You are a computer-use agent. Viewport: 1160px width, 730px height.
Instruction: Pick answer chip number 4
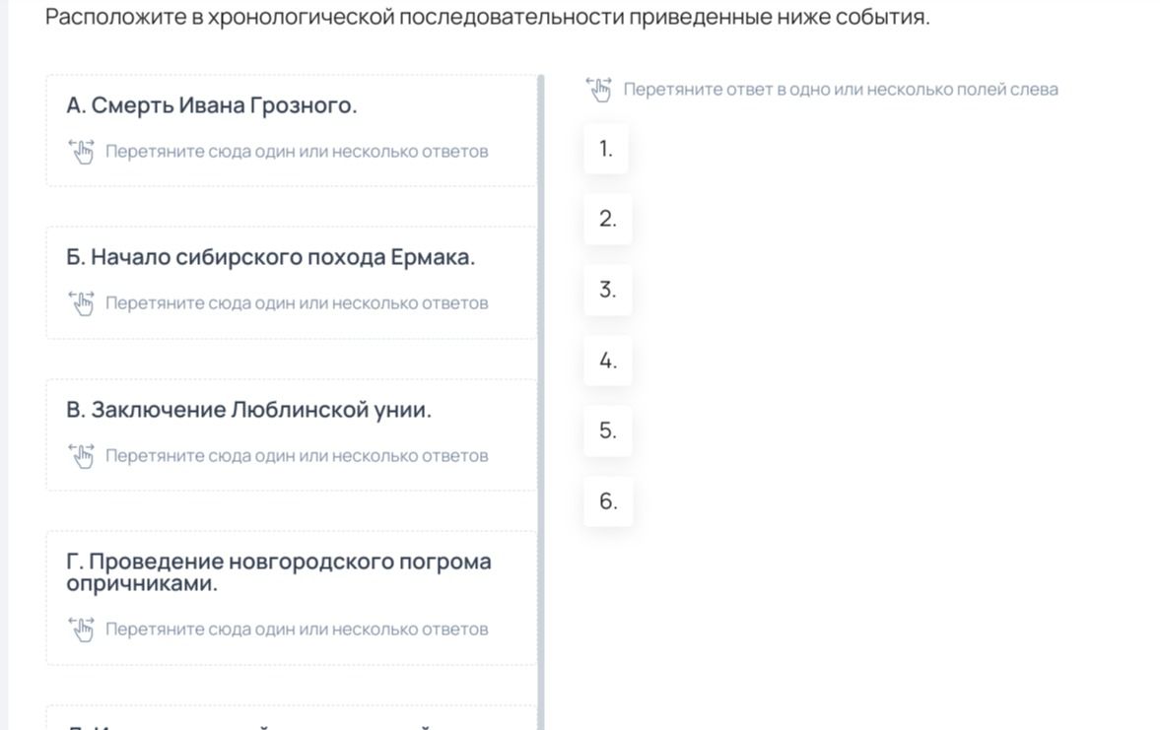pos(607,361)
